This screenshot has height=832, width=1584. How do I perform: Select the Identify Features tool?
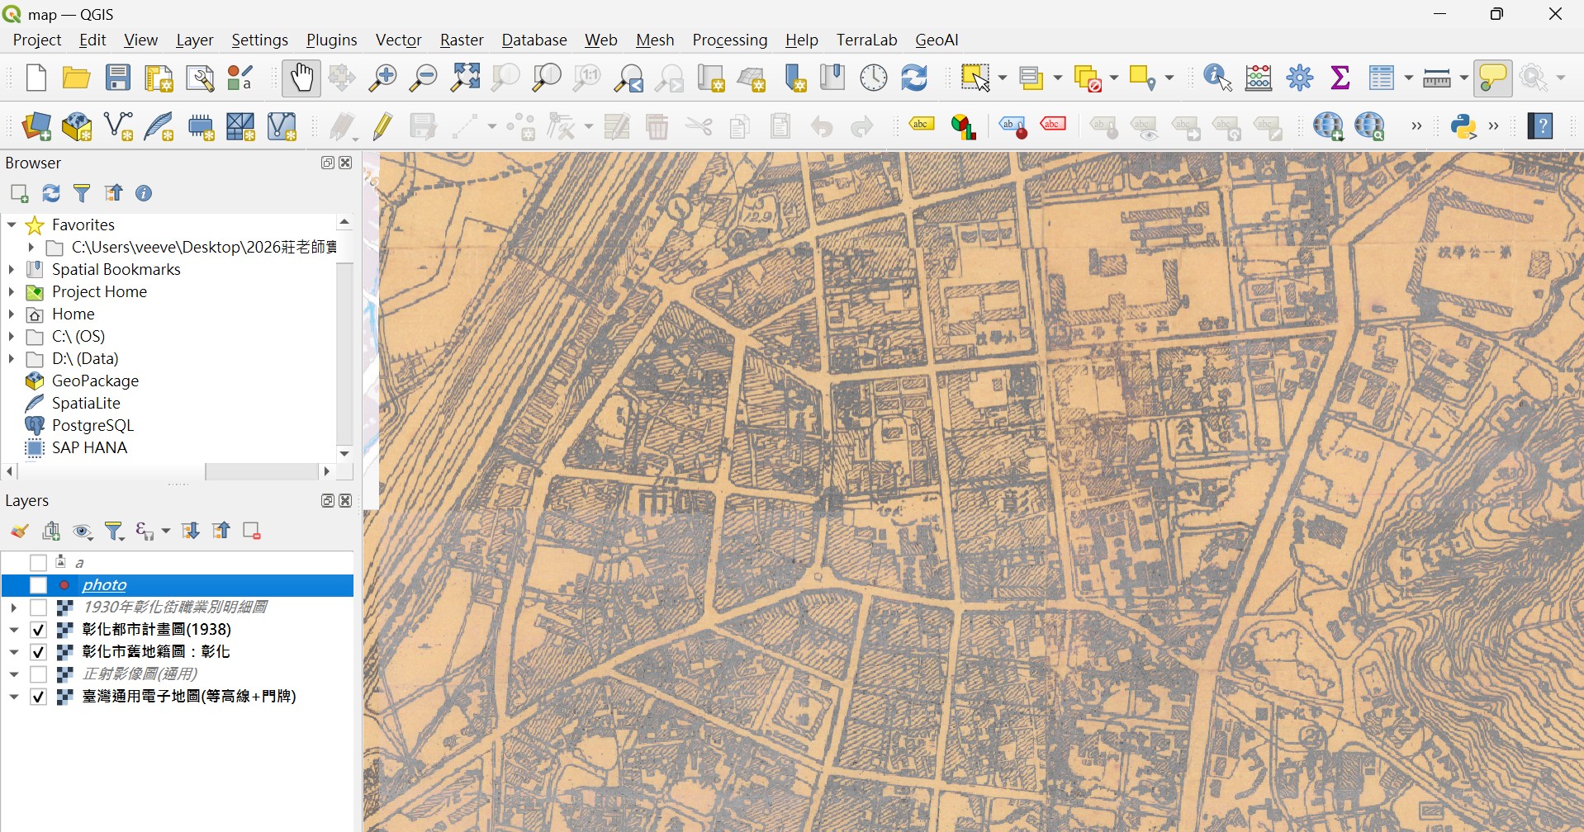click(x=1218, y=78)
